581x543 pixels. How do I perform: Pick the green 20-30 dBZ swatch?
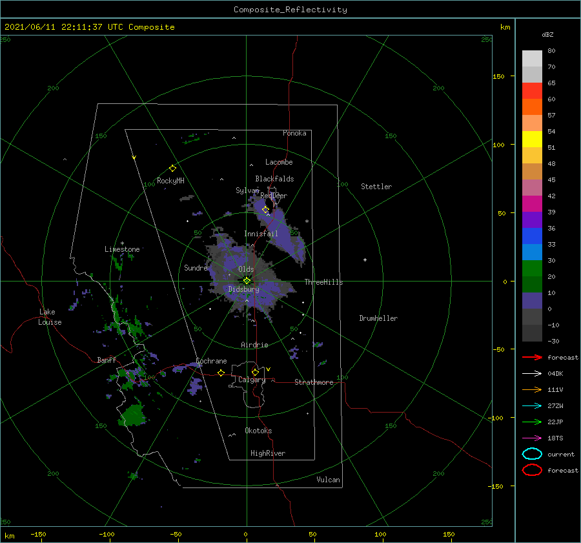532,269
